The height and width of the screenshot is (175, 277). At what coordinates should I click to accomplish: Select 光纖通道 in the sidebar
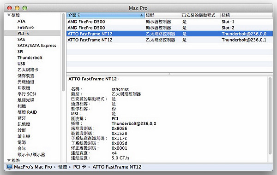click(x=25, y=82)
